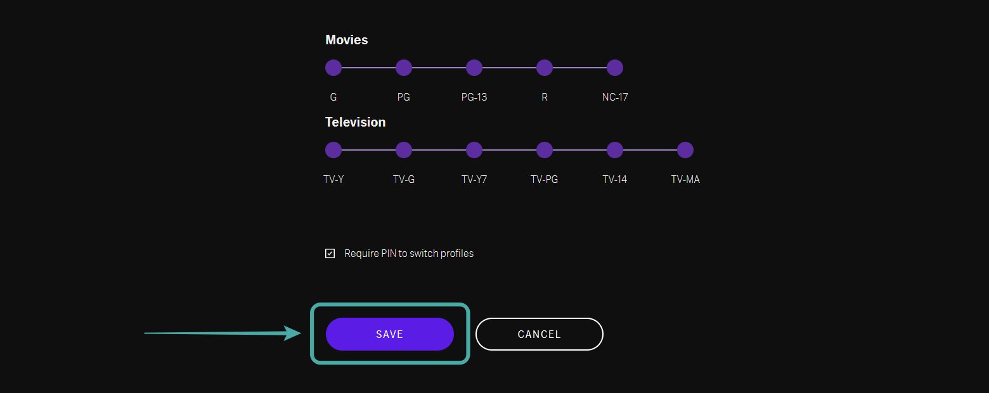The height and width of the screenshot is (393, 989).
Task: Select the G dot on Movies slider
Action: tap(333, 68)
